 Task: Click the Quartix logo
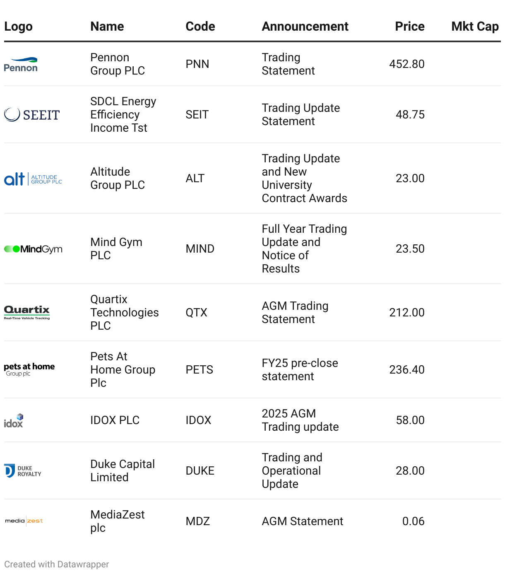pos(27,312)
